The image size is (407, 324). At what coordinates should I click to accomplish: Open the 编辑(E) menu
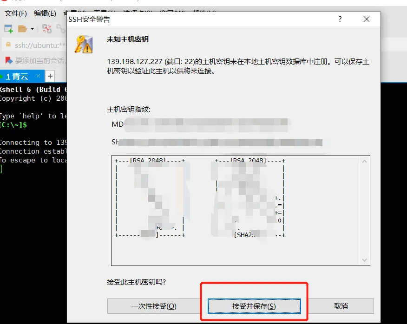[45, 13]
